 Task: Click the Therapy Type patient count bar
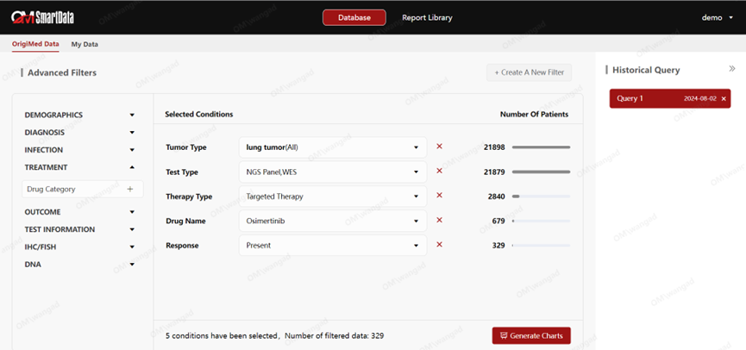tap(541, 197)
